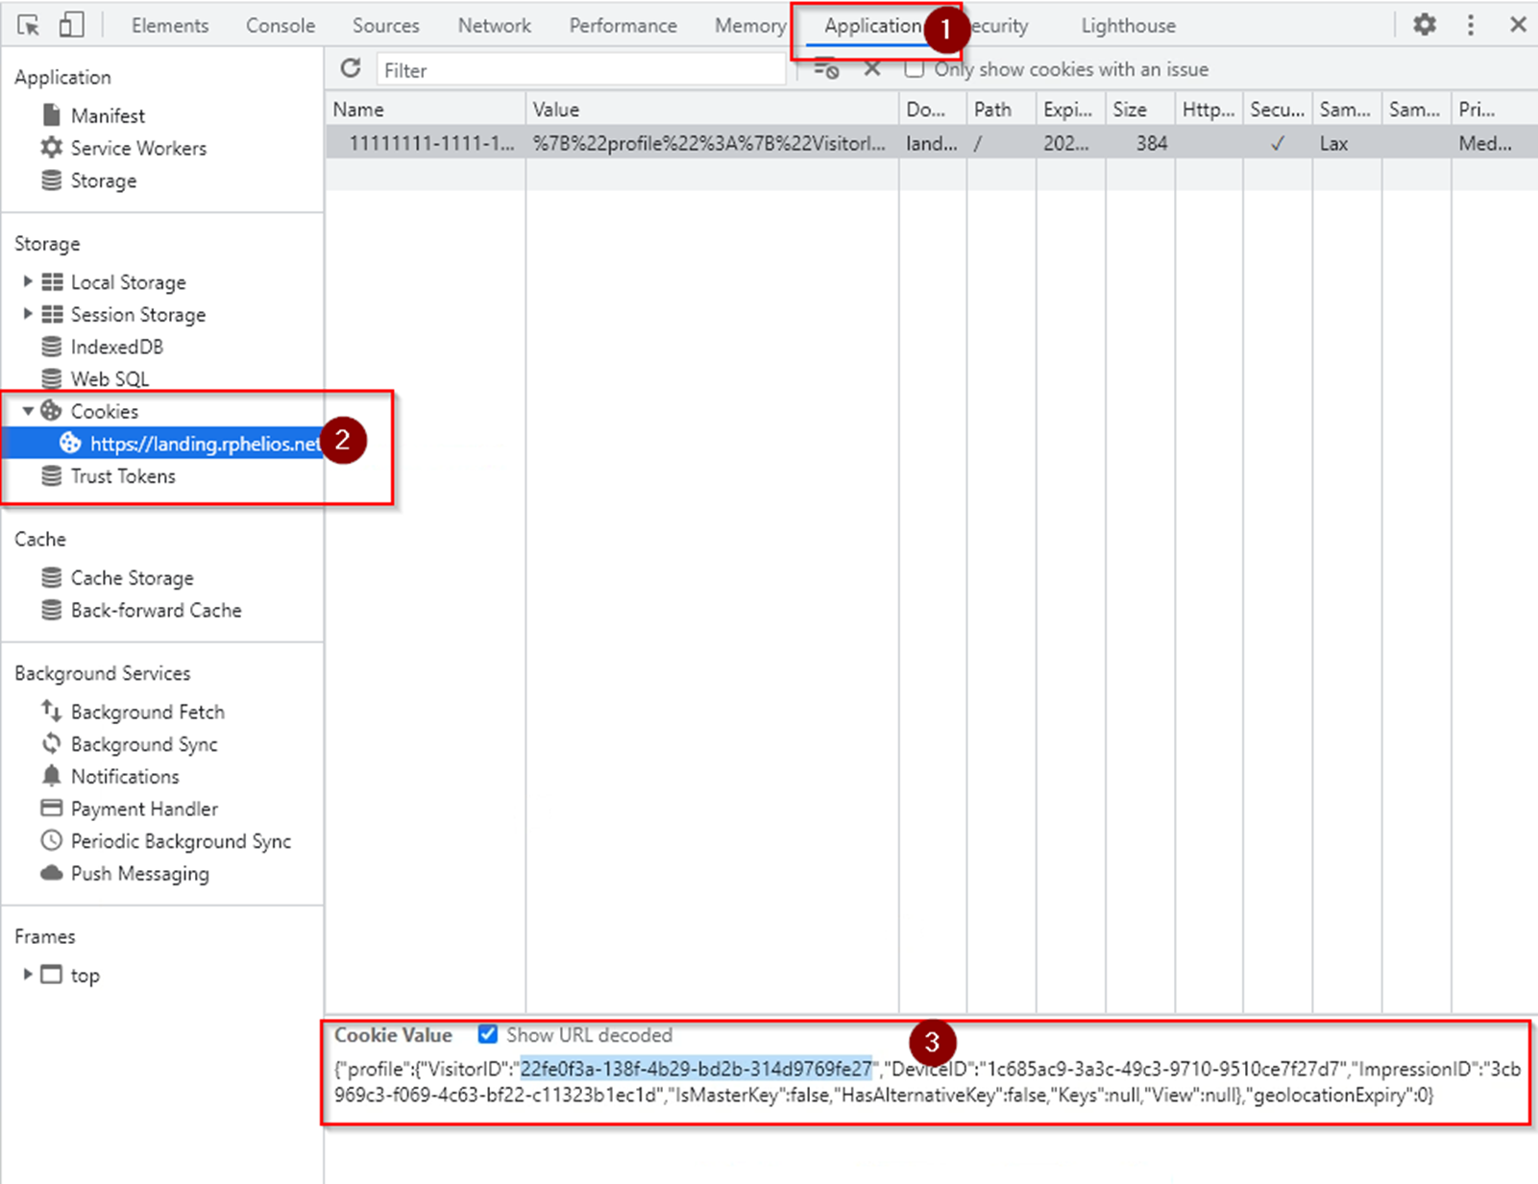Click the cookie Filter input field
Screen dimensions: 1538x1184
tap(580, 70)
